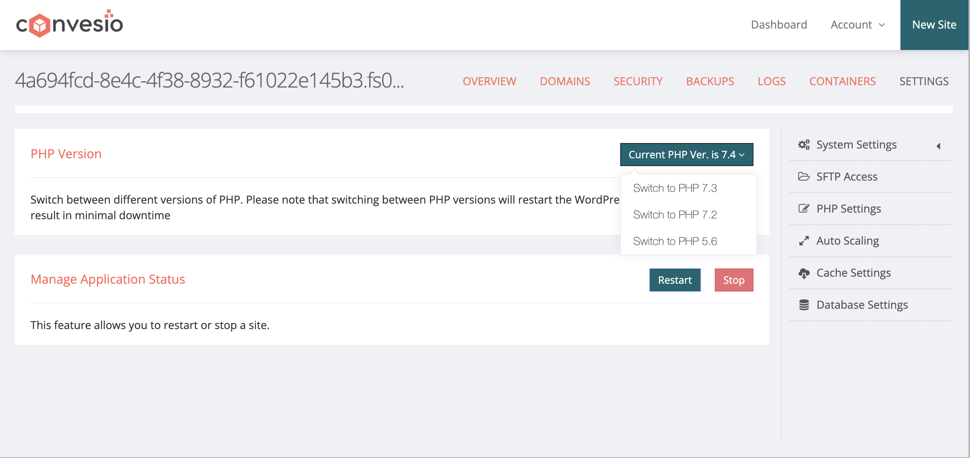The width and height of the screenshot is (970, 458).
Task: Go to the BACKUPS tab
Action: [710, 81]
